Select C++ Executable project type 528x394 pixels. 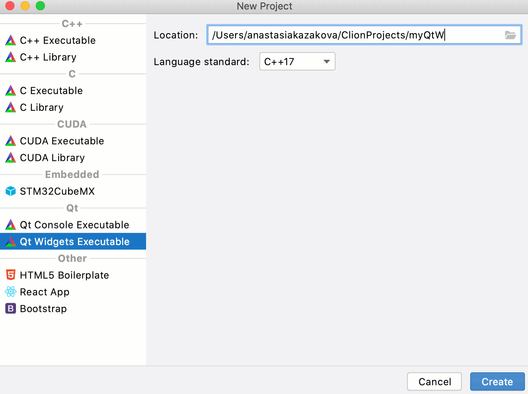click(x=73, y=40)
